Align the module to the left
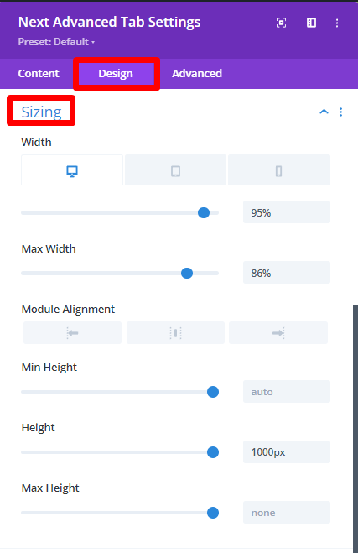358x553 pixels. pyautogui.click(x=73, y=332)
